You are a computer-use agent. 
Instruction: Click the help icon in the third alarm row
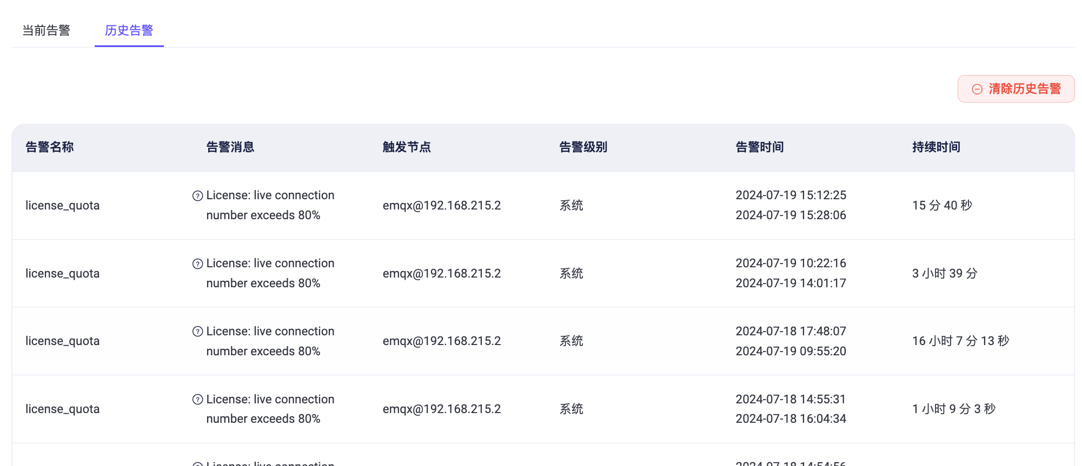coord(198,332)
